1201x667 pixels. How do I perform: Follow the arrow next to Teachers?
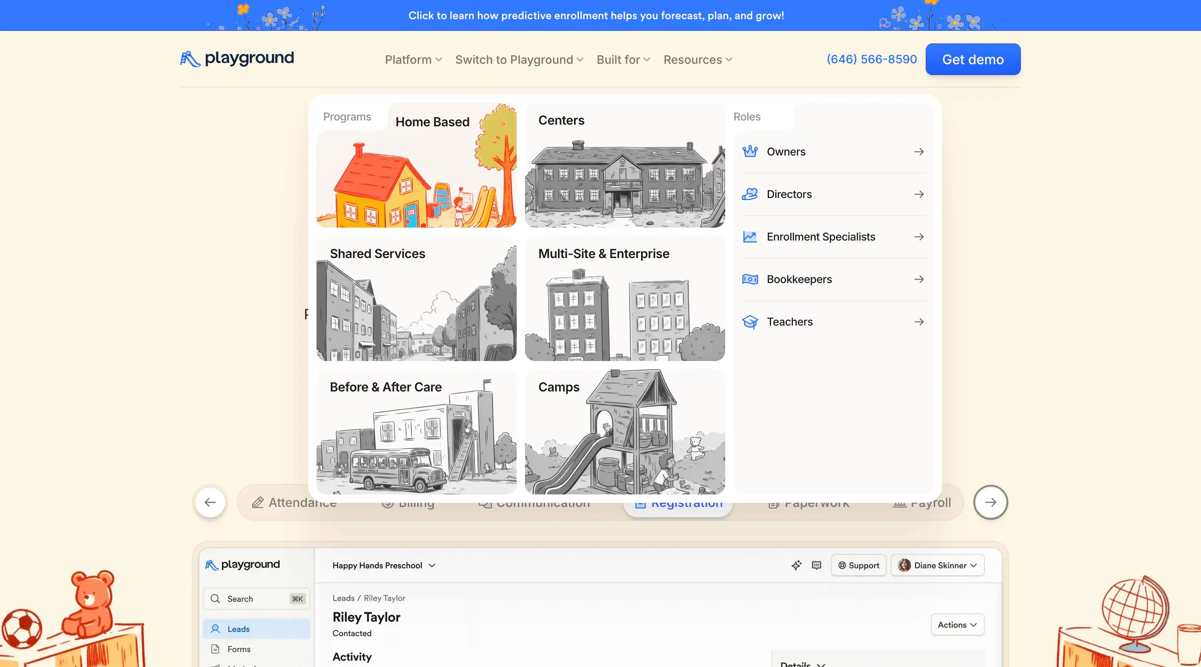coord(919,321)
